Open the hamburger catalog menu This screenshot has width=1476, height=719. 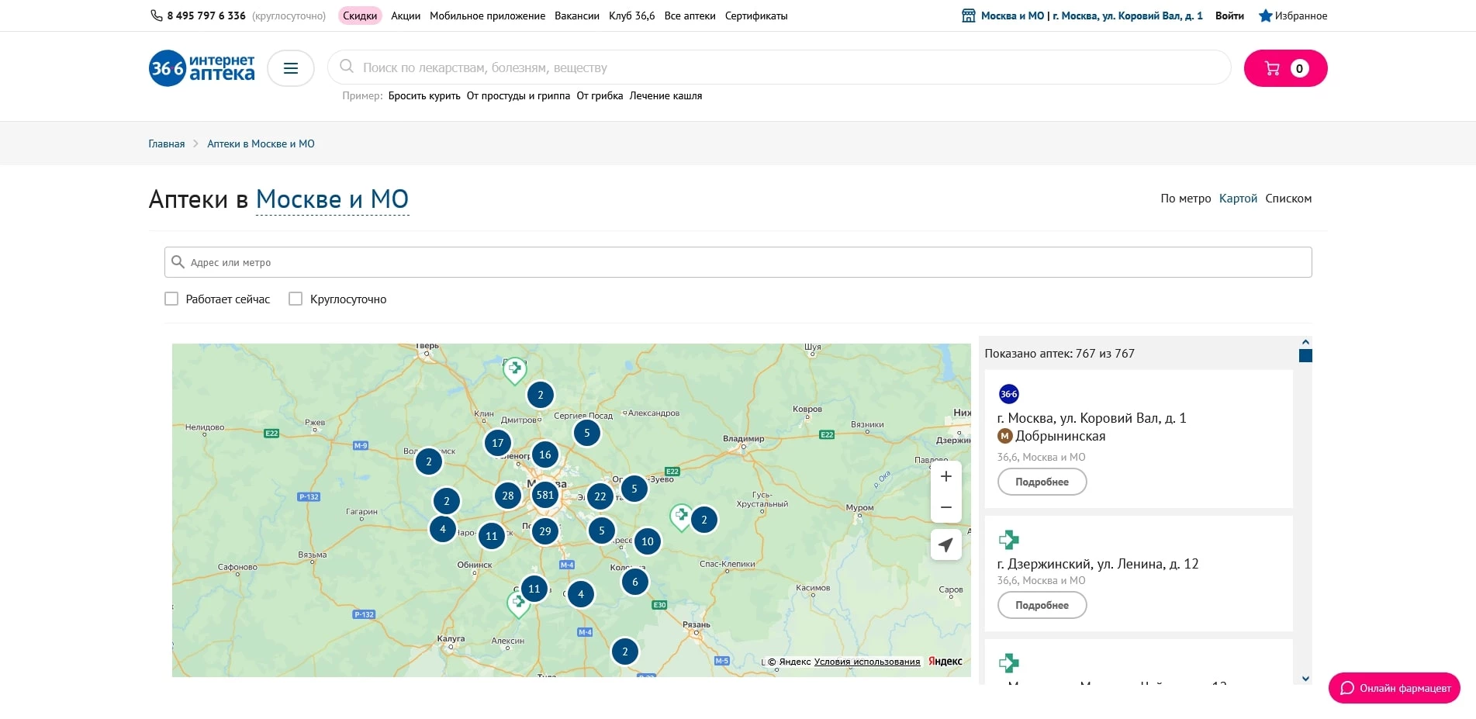coord(290,68)
